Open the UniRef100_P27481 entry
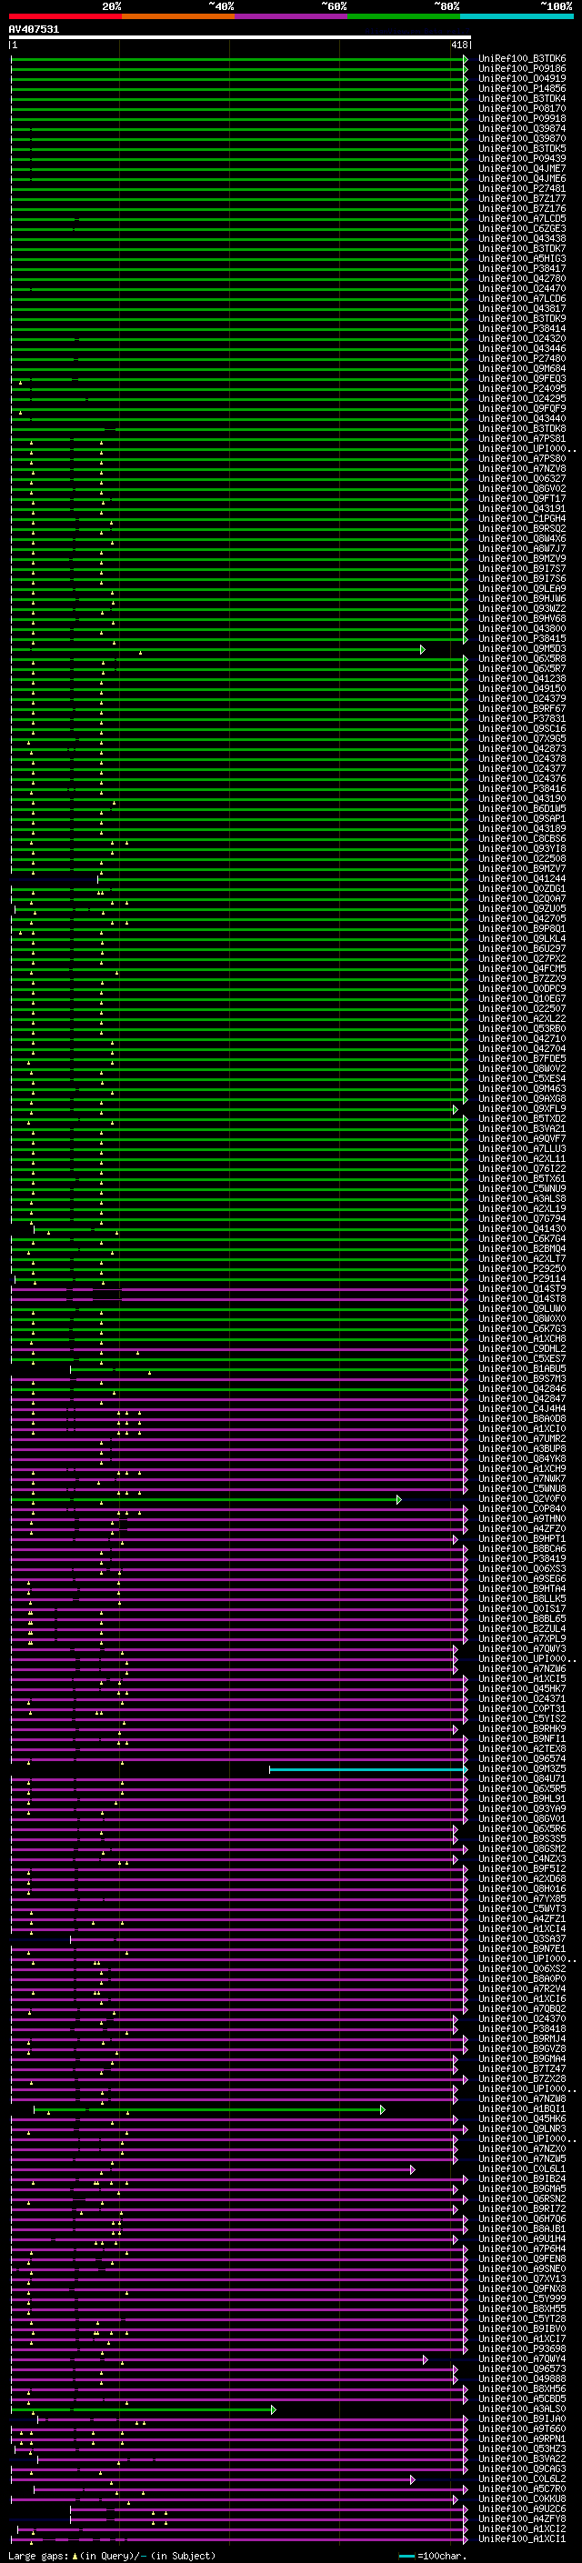Viewport: 582px width, 2563px height. click(x=521, y=188)
